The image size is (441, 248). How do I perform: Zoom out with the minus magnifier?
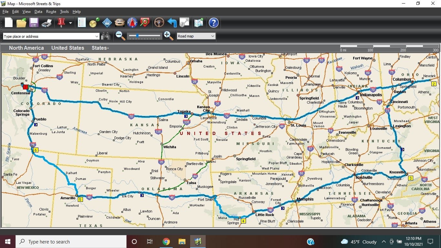(120, 36)
